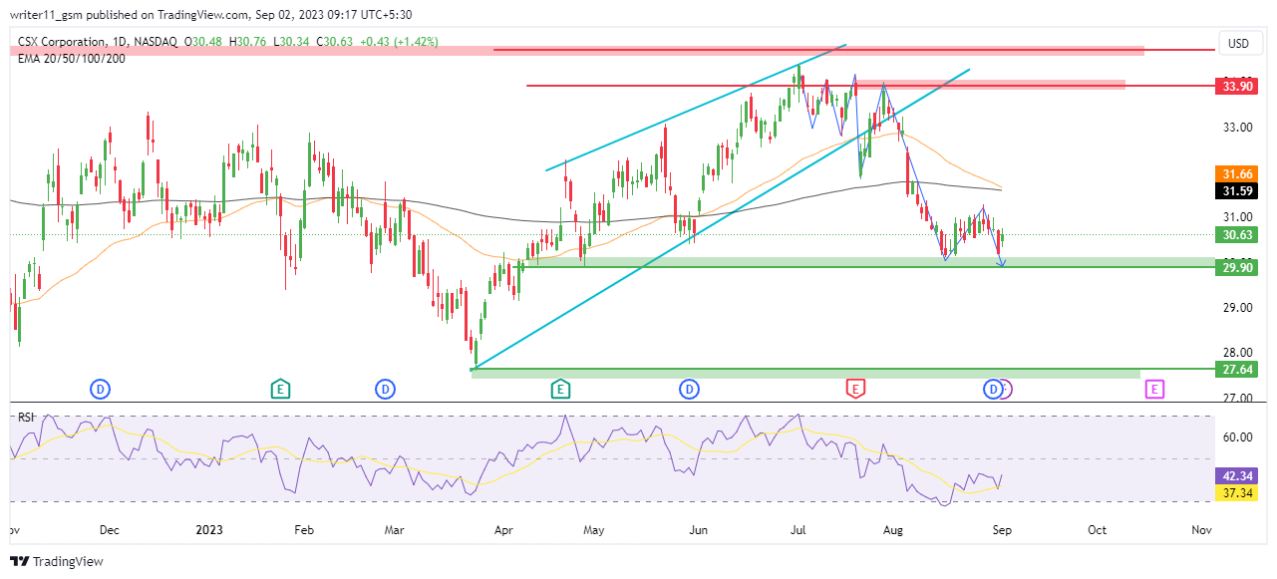1277x579 pixels.
Task: Click the open value O30.48
Action: click(204, 42)
